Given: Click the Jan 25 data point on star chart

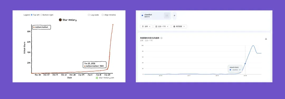Looking at the screenshot, I should click(107, 69).
